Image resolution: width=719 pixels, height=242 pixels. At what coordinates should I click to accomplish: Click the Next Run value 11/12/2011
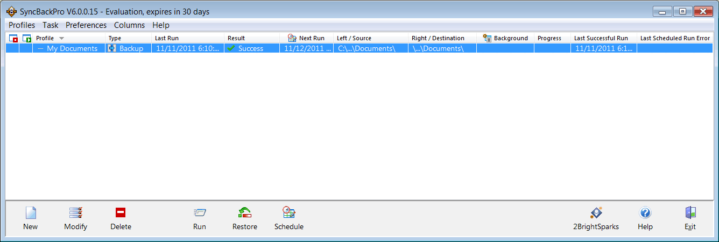tap(308, 48)
